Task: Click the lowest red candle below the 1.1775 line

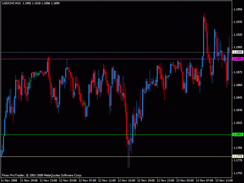Action: (x=128, y=146)
